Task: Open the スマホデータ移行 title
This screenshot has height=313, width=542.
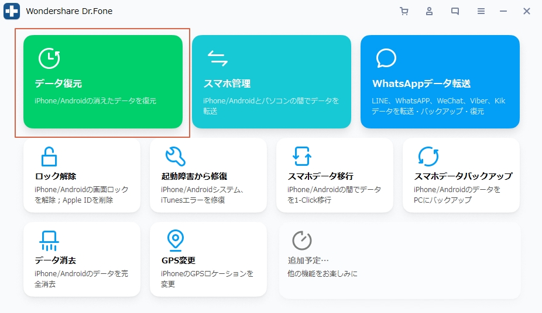Action: [320, 176]
